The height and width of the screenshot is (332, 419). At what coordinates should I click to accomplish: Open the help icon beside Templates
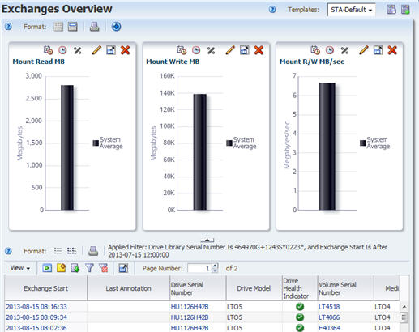[272, 10]
